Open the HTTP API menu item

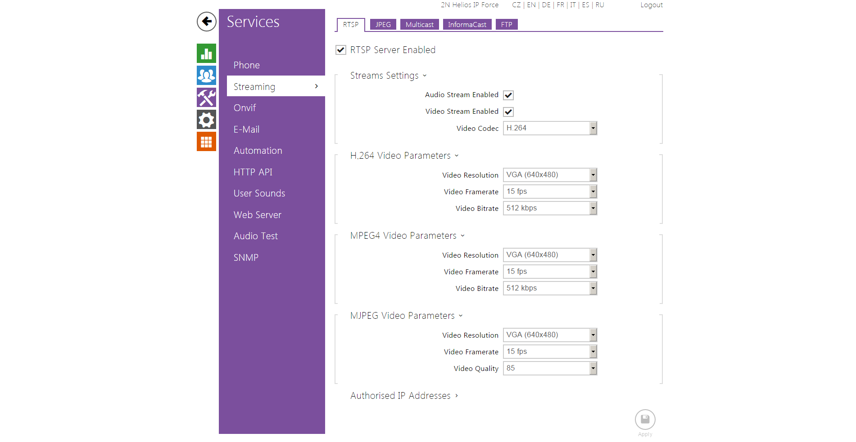click(x=253, y=172)
